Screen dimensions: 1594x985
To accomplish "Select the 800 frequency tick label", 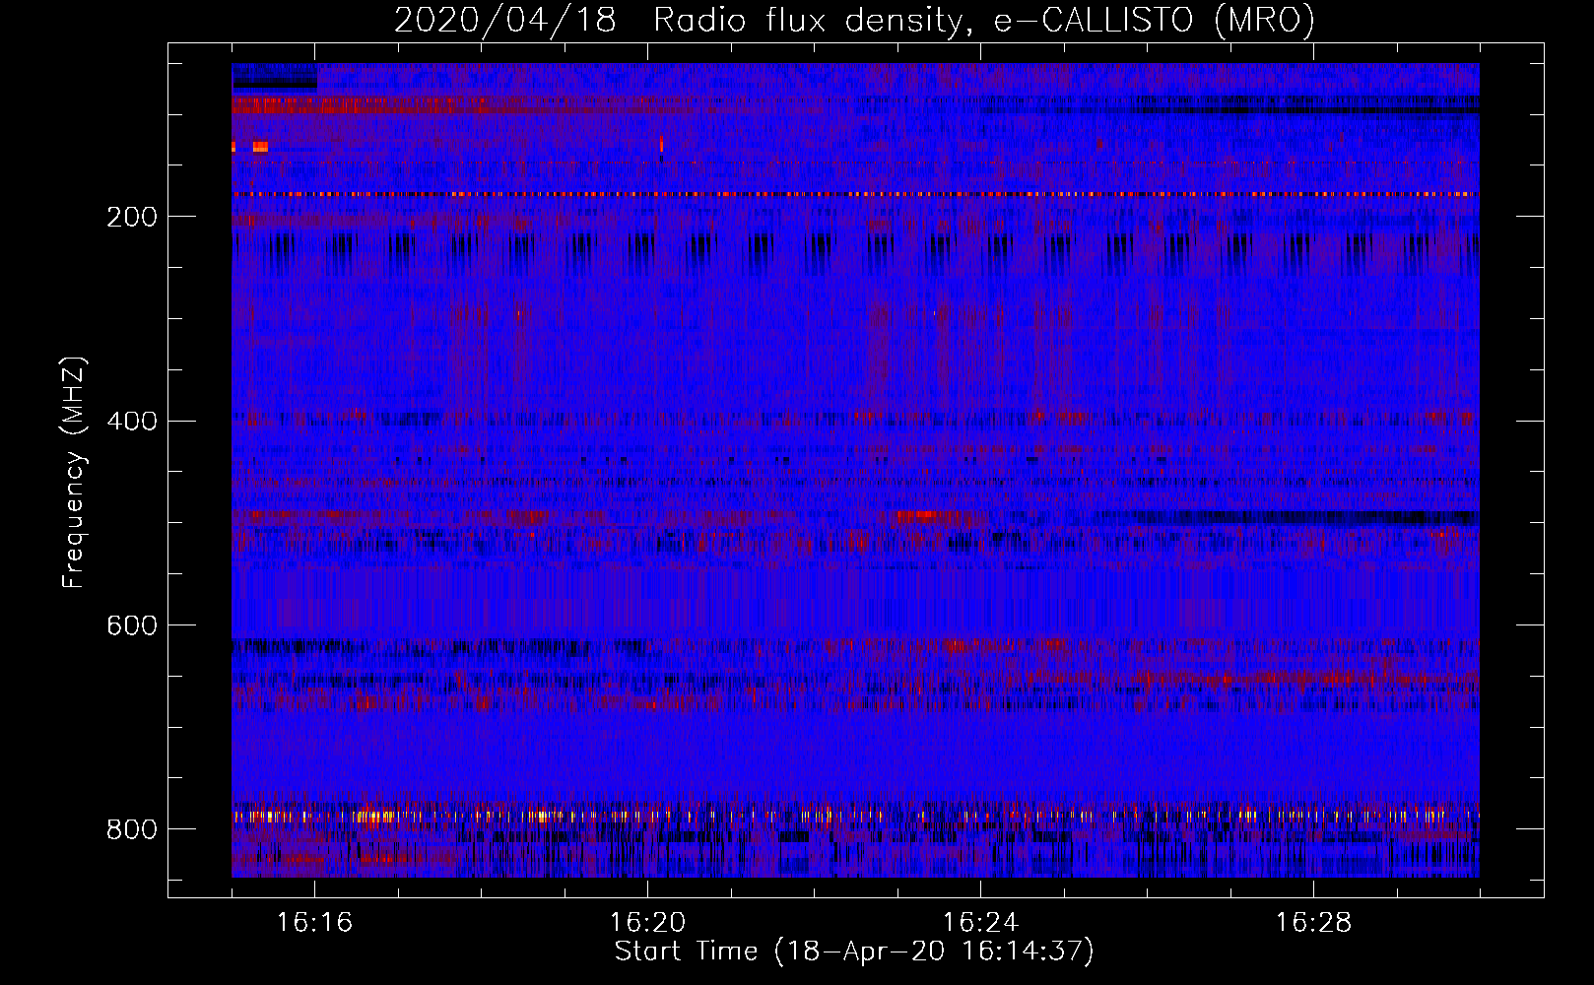I will click(x=131, y=829).
